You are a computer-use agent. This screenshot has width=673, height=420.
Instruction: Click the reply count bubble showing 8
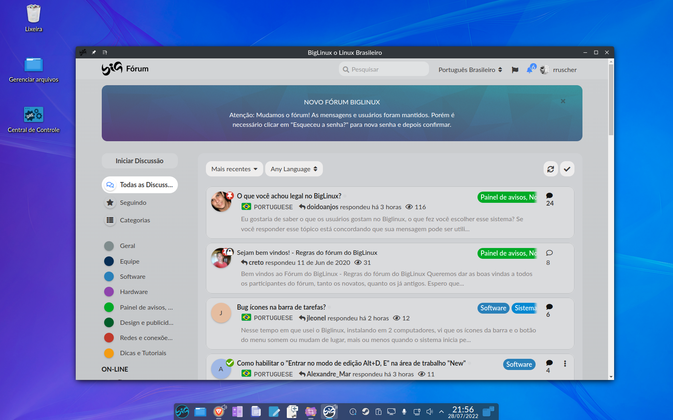549,257
